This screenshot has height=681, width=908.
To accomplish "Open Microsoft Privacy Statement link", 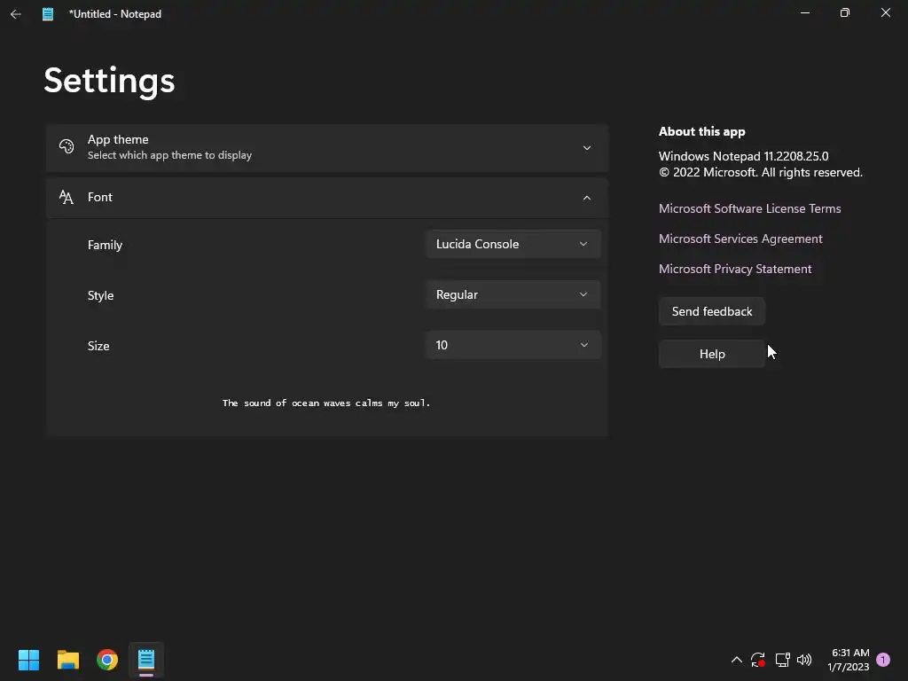I will click(x=735, y=269).
